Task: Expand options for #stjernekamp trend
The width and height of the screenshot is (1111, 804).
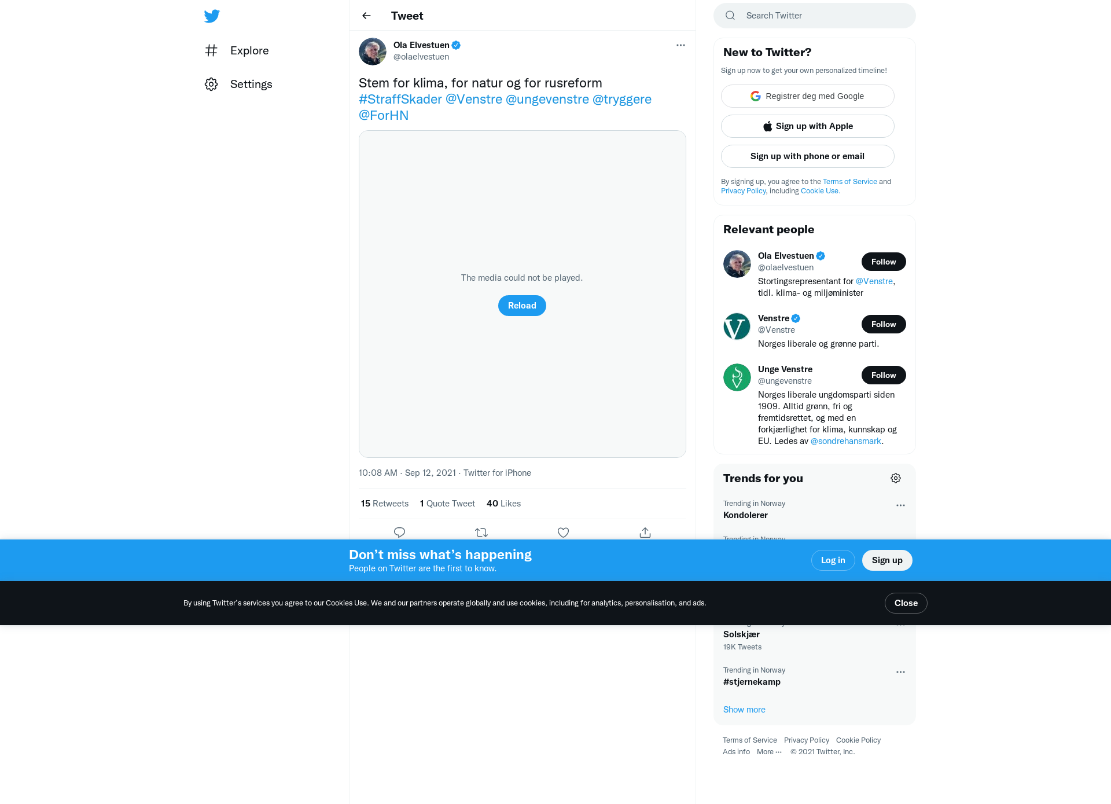Action: 900,672
